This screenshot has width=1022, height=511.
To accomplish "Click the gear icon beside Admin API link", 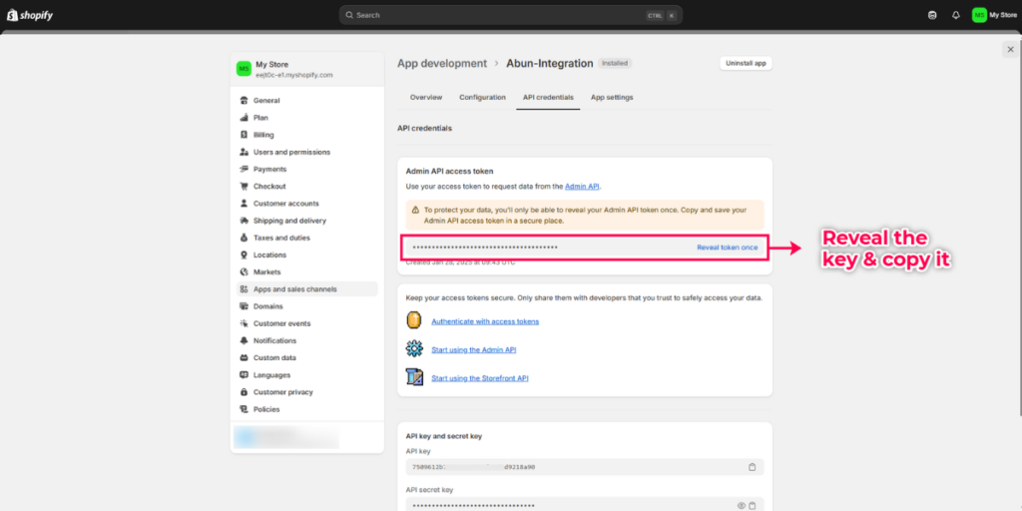I will click(x=414, y=348).
